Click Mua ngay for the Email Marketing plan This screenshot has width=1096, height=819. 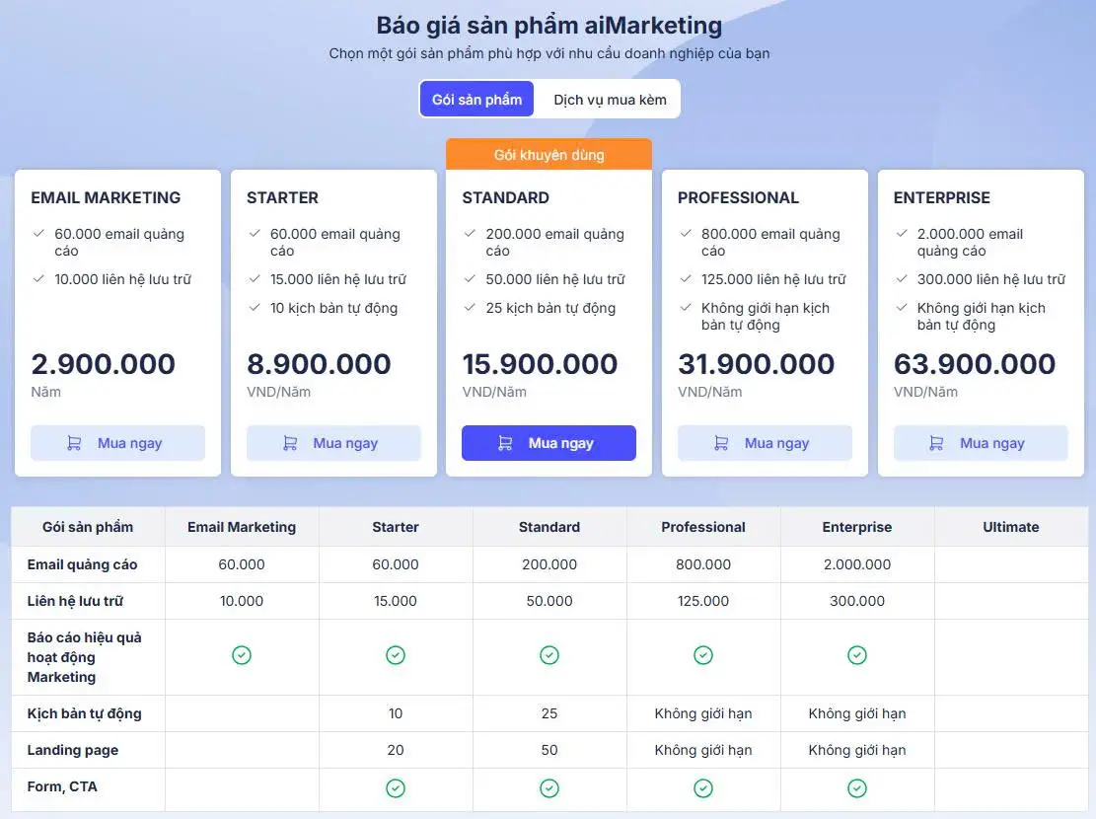[x=117, y=443]
